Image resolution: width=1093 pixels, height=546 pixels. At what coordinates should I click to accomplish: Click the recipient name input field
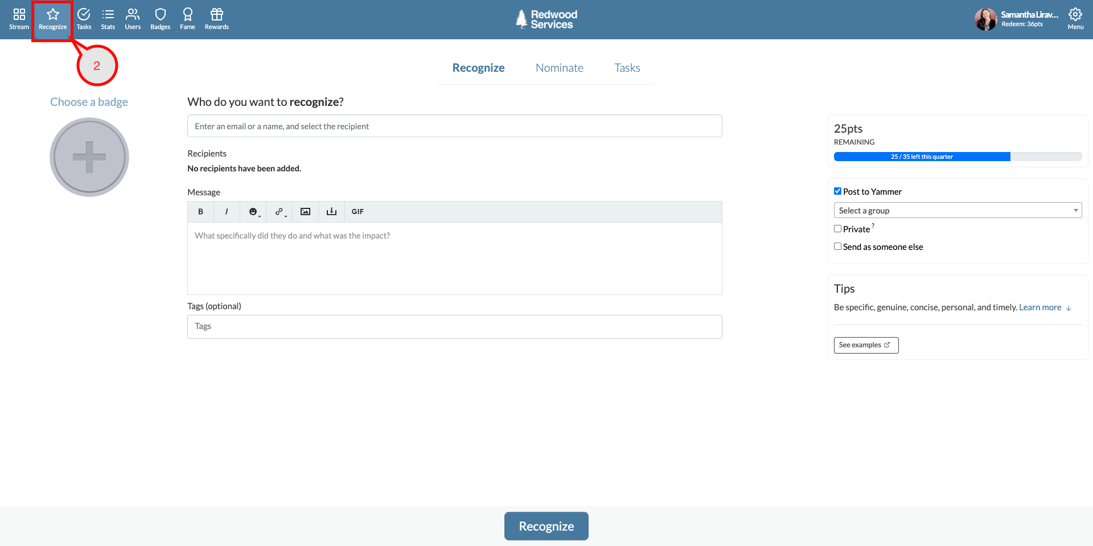(454, 126)
